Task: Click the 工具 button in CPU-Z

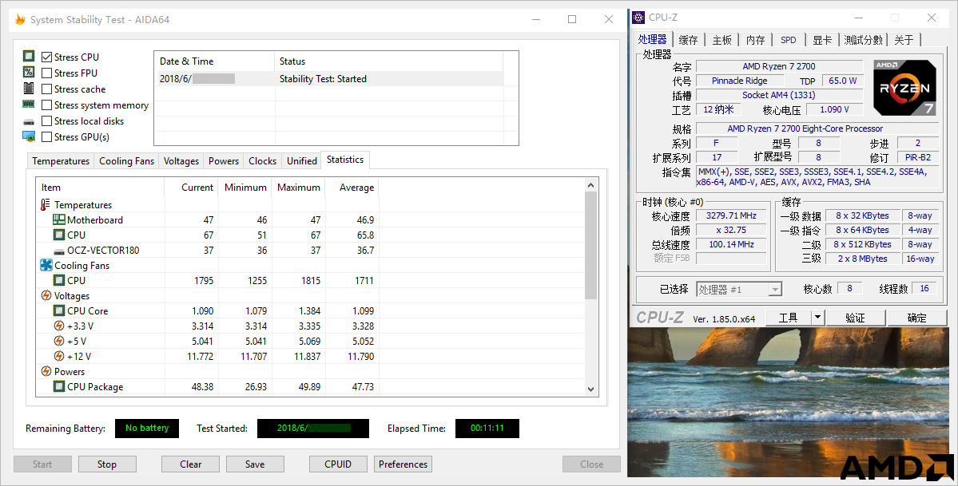Action: 788,318
